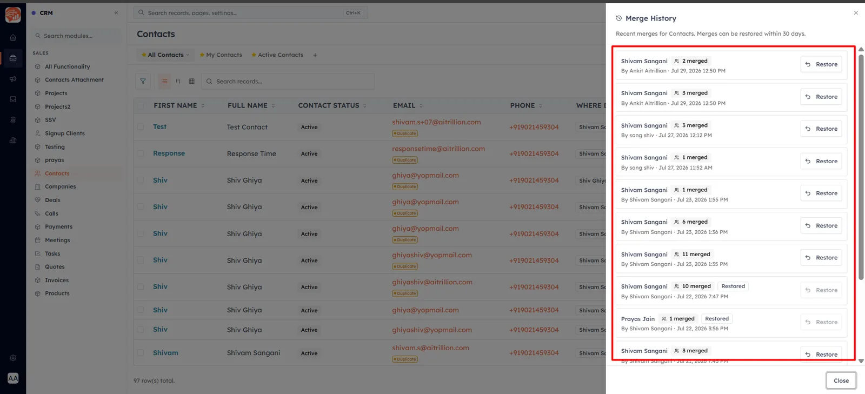Sort by the Email column

coord(408,105)
